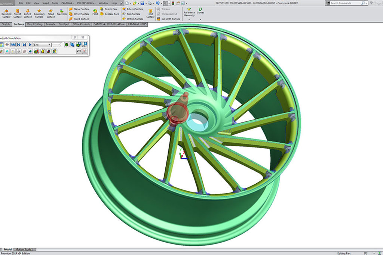Open the IPS unit system selector
This screenshot has height=255, width=383.
point(365,253)
